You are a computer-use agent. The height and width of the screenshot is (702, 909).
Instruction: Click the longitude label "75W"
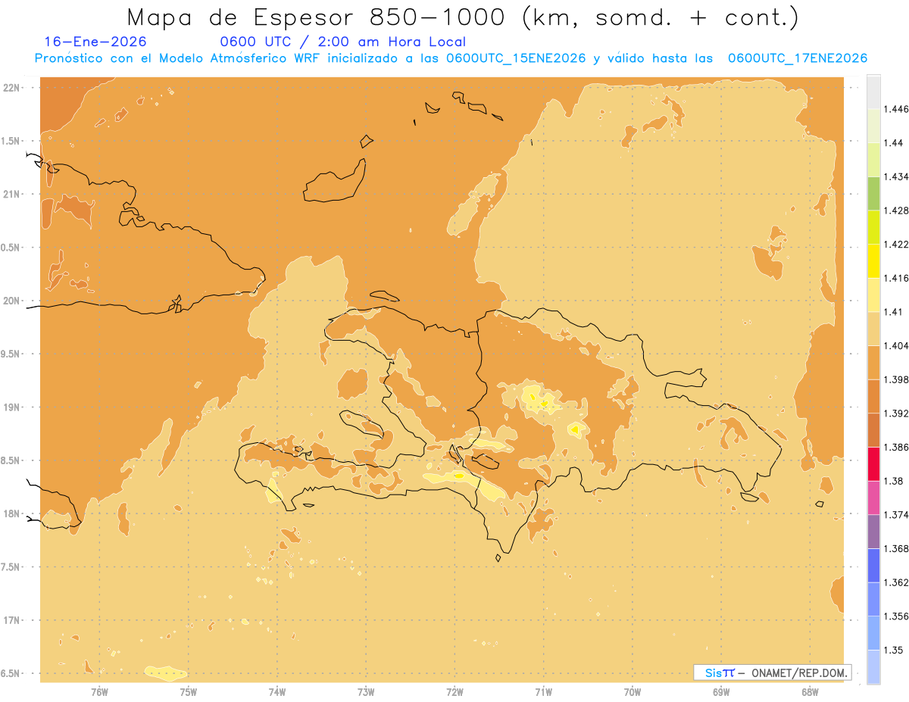click(x=188, y=691)
